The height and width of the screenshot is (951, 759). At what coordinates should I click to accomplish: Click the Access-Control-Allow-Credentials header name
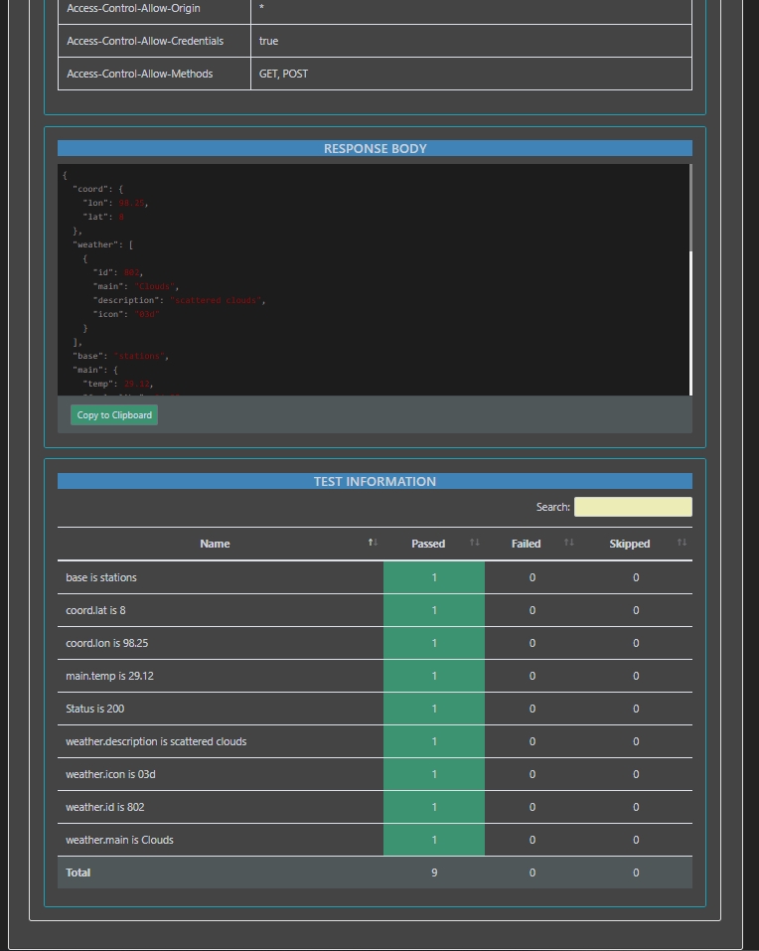click(x=145, y=41)
